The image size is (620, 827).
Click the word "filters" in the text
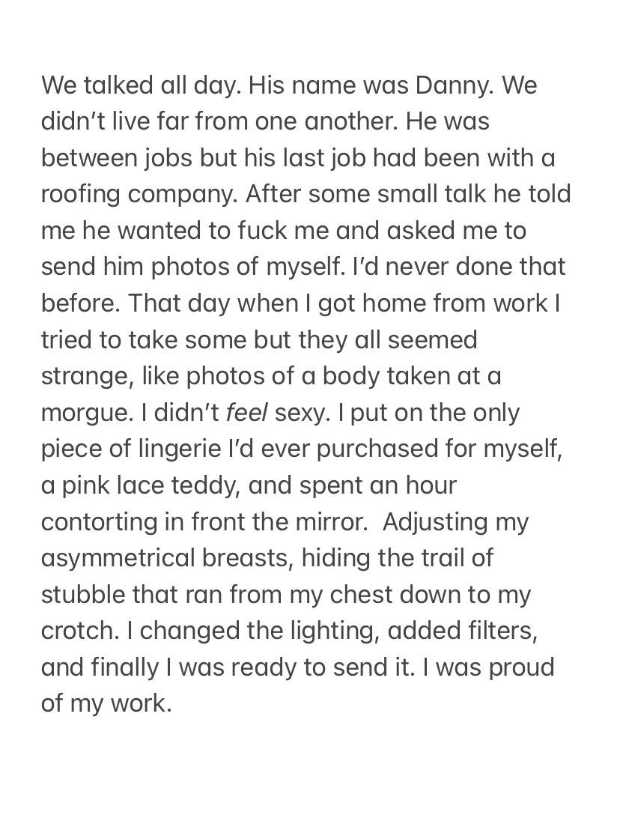tap(497, 631)
